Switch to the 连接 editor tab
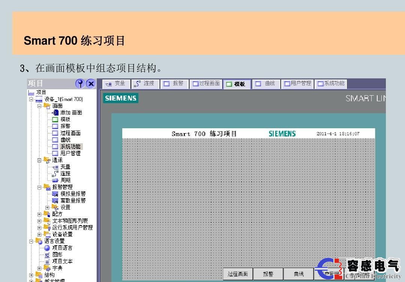 click(x=145, y=84)
